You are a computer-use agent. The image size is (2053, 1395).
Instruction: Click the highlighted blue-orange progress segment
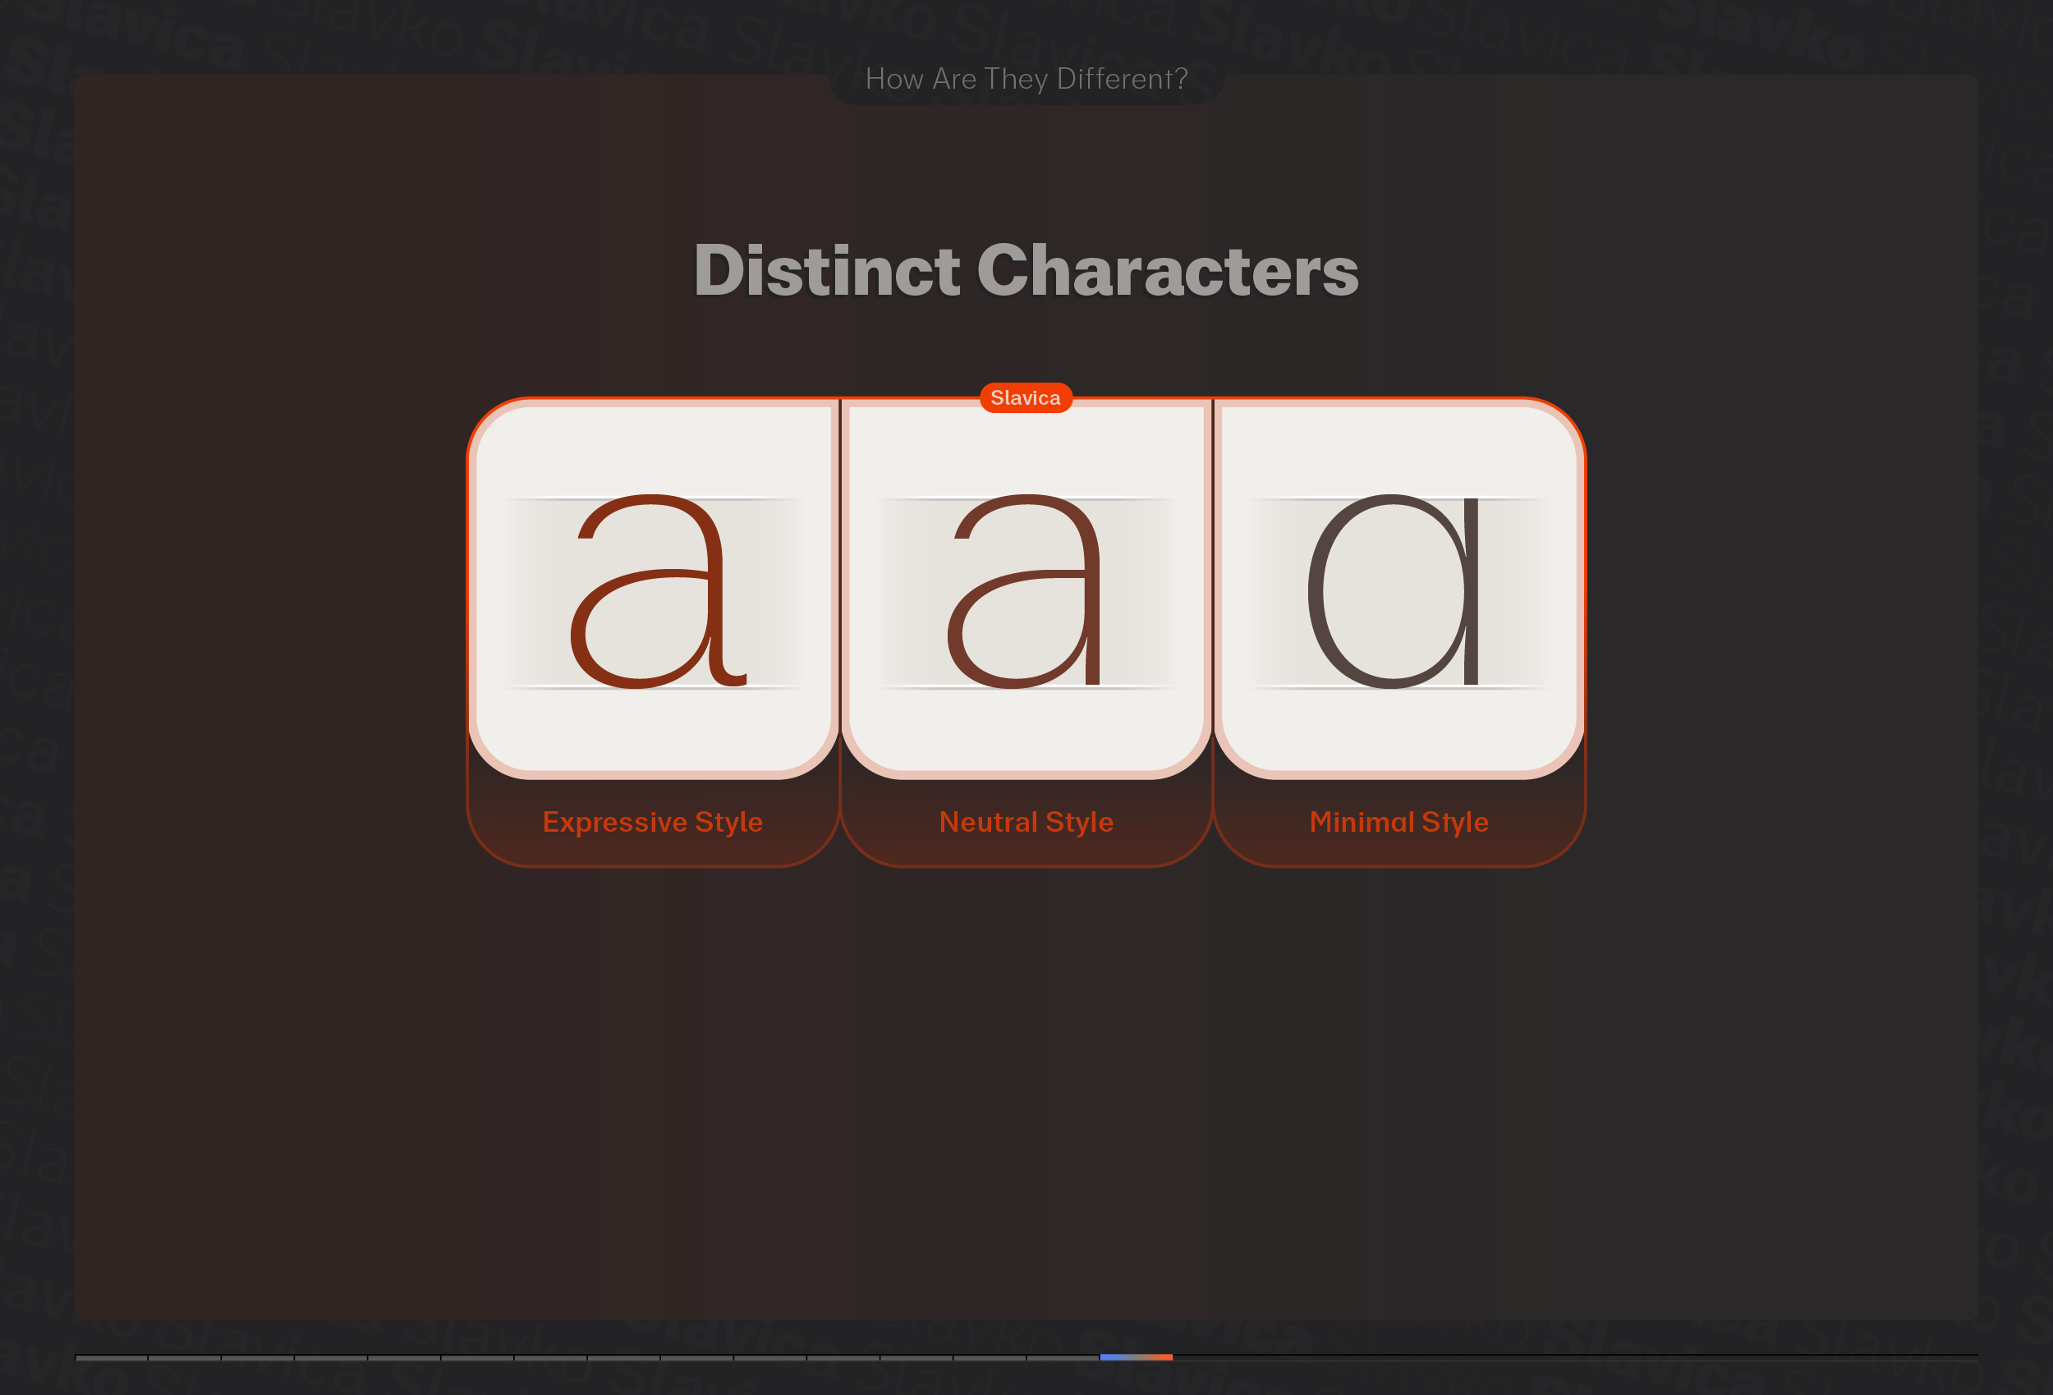[x=1136, y=1357]
